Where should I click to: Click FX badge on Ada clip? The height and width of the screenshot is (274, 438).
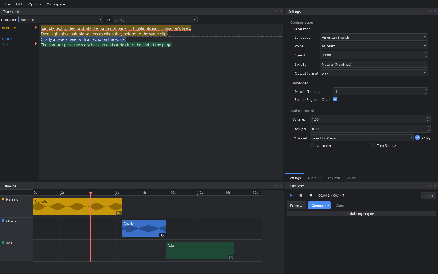[231, 257]
